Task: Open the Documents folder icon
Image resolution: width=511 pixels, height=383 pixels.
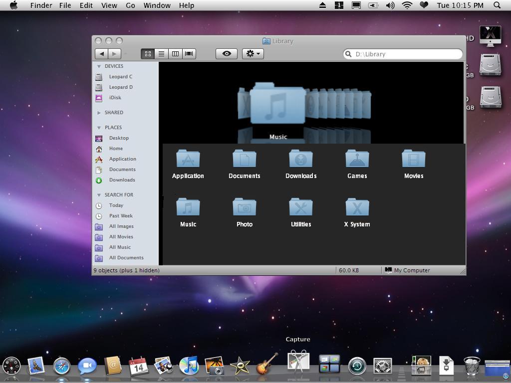Action: (x=245, y=159)
